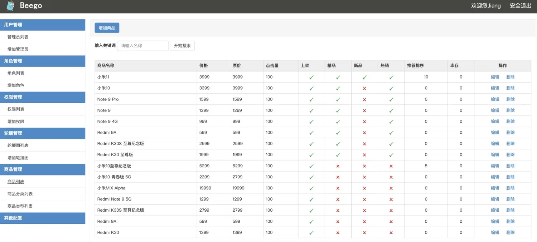The width and height of the screenshot is (537, 242).
Task: Focus the keyword search input field
Action: point(142,46)
